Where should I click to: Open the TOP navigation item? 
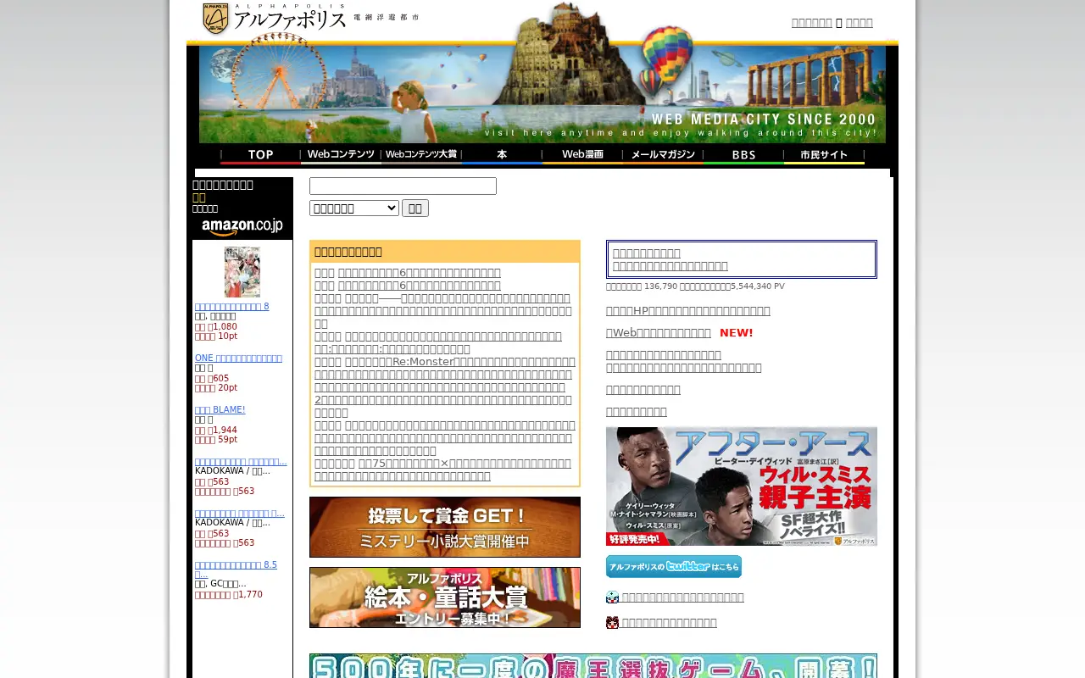click(x=260, y=155)
